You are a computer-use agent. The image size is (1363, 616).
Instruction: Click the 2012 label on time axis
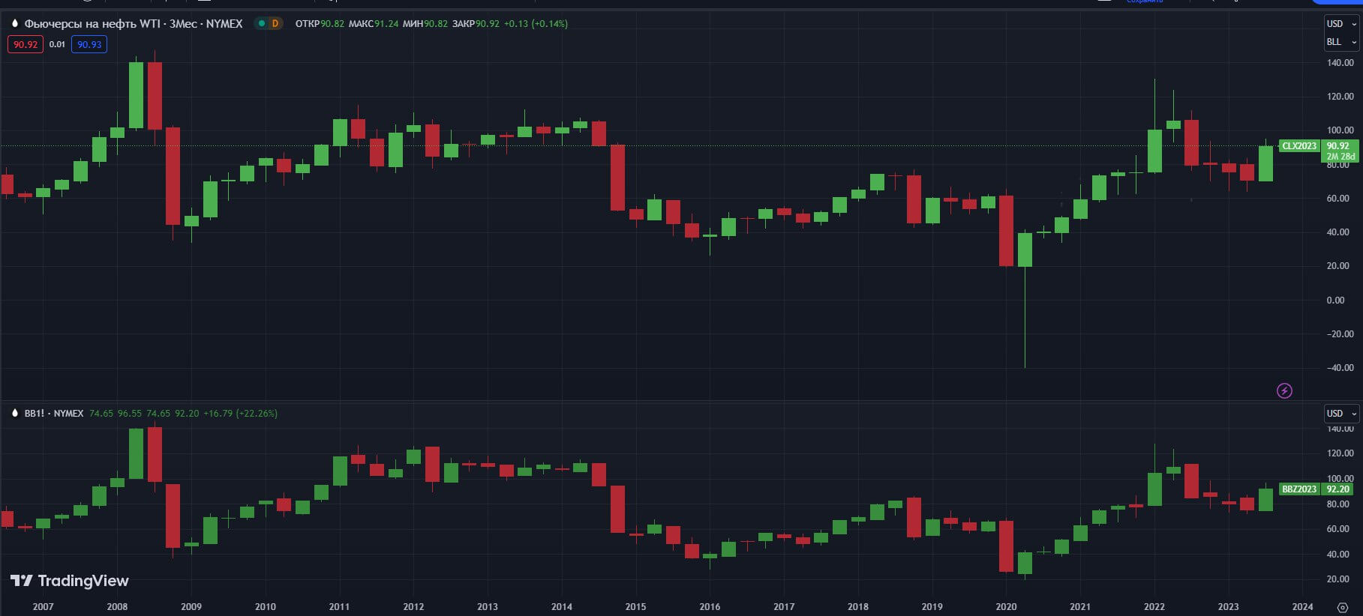pyautogui.click(x=413, y=607)
